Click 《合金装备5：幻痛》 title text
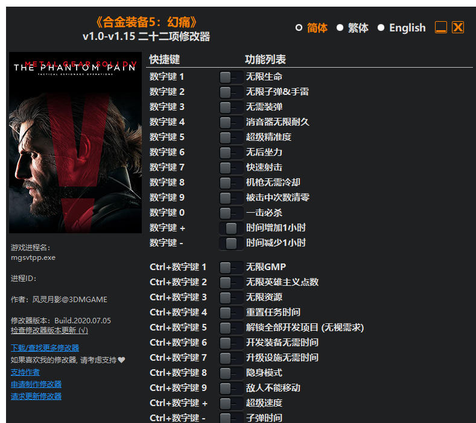476x423 pixels. (147, 22)
